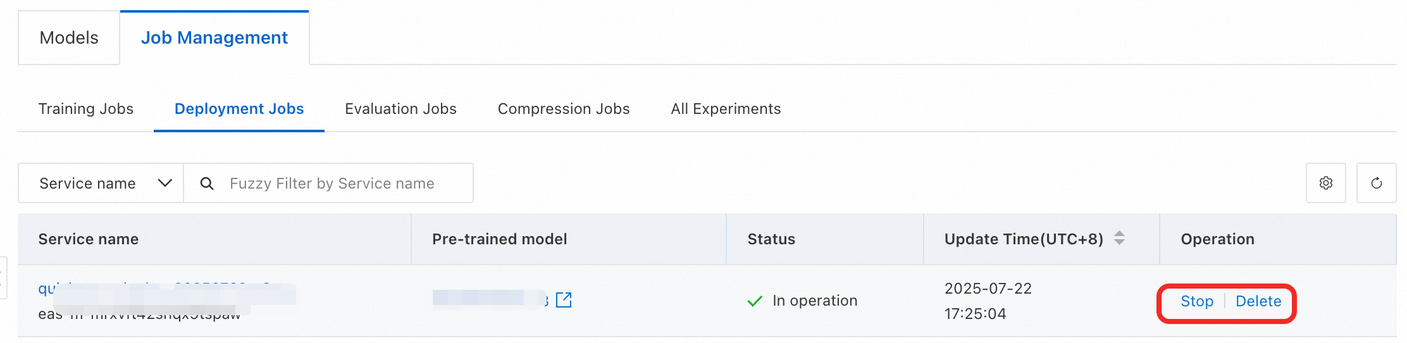
Task: Open column settings via the gear icon
Action: tap(1325, 183)
